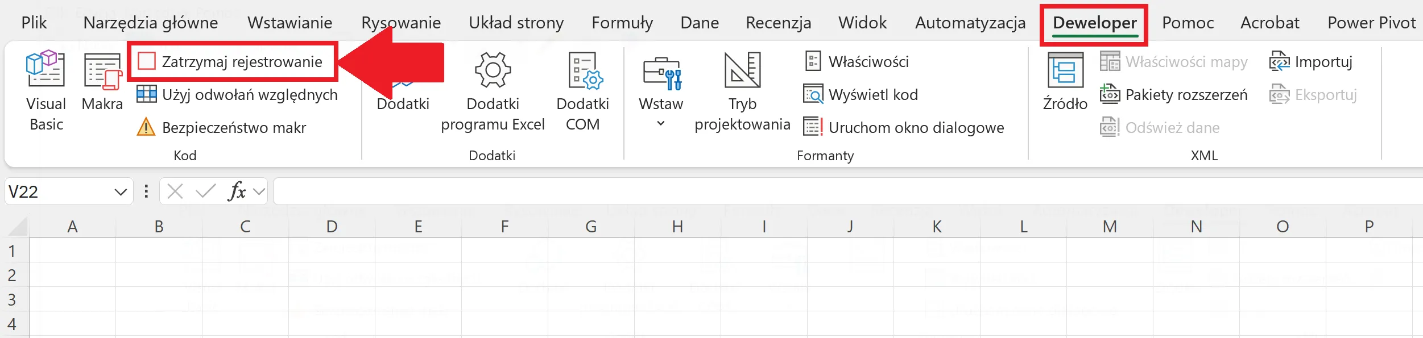Viewport: 1423px width, 338px height.
Task: Open Bezpieczeństwo makr warning icon
Action: pyautogui.click(x=146, y=127)
